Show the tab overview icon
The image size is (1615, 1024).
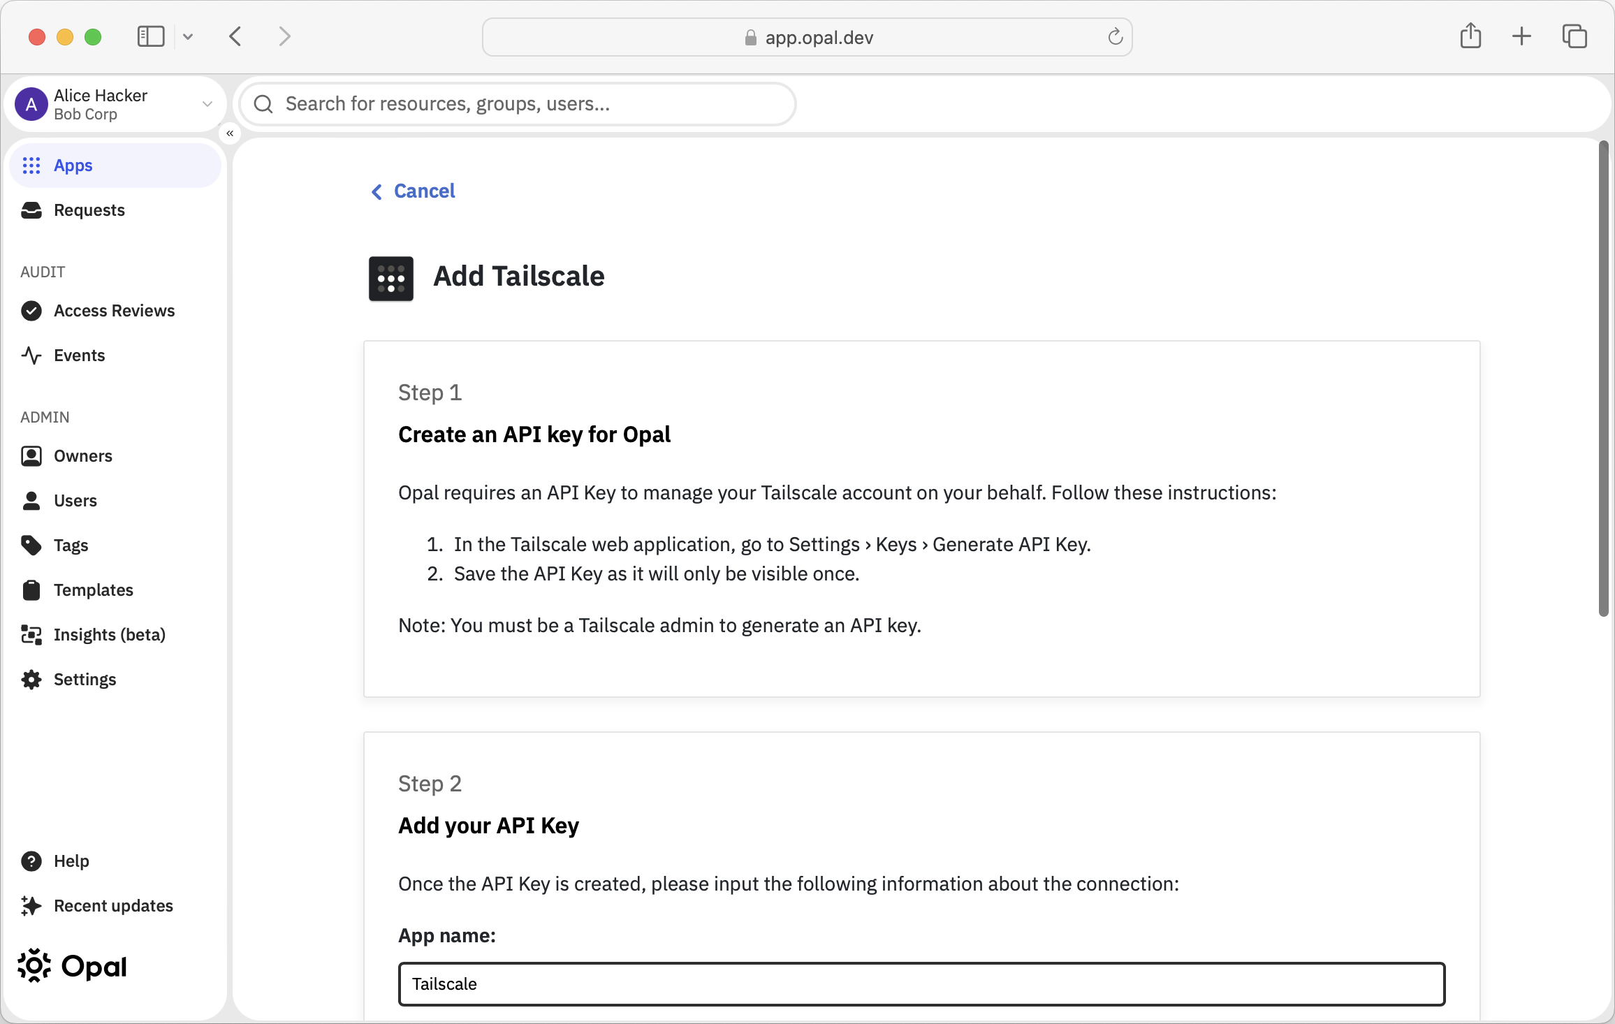[x=1574, y=36]
